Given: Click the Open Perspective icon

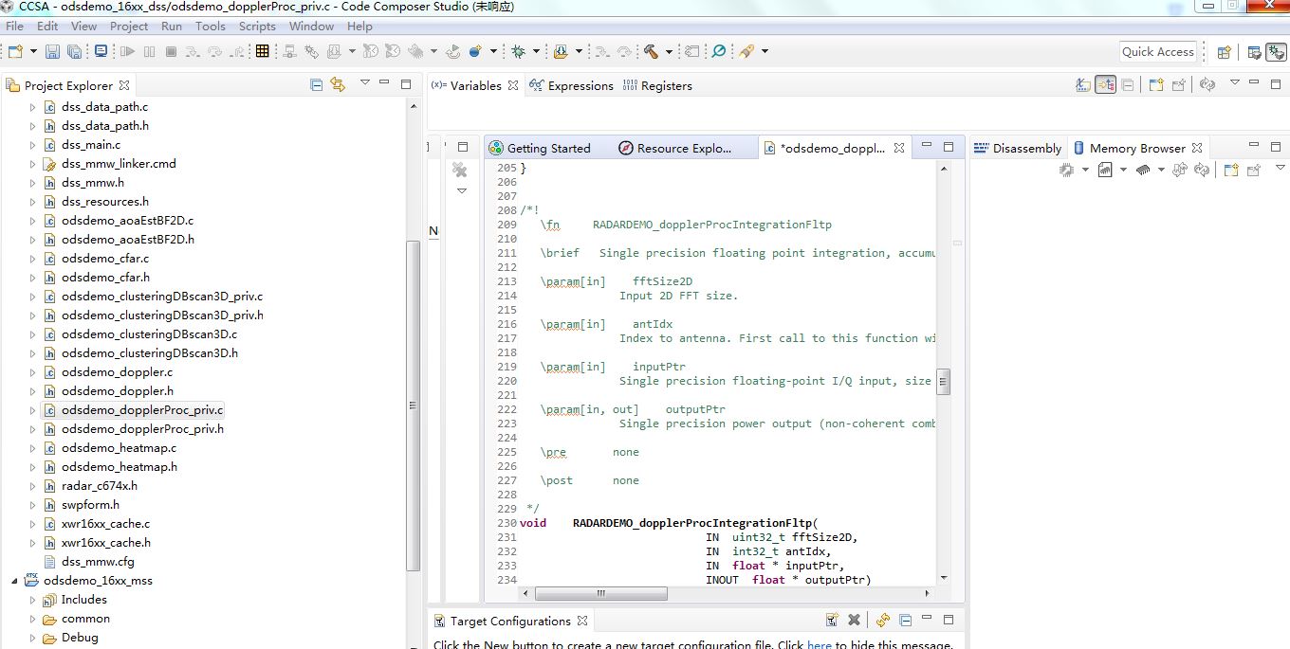Looking at the screenshot, I should click(x=1225, y=52).
